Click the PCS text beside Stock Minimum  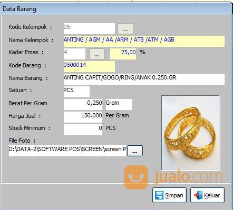(111, 128)
